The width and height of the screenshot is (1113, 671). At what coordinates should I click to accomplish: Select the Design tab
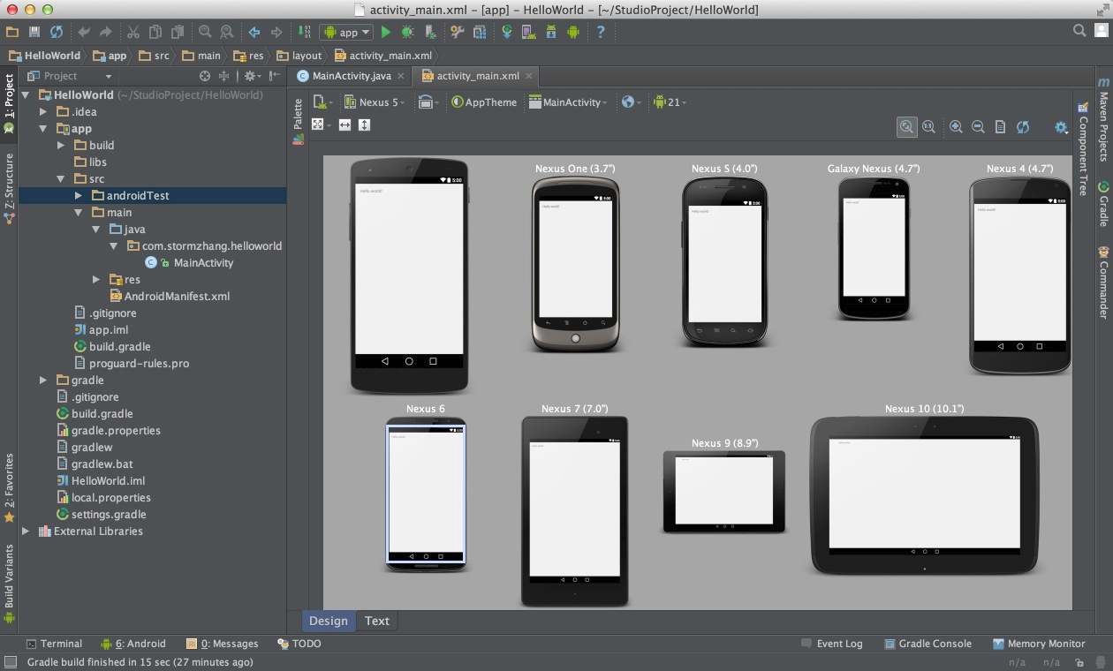point(329,621)
